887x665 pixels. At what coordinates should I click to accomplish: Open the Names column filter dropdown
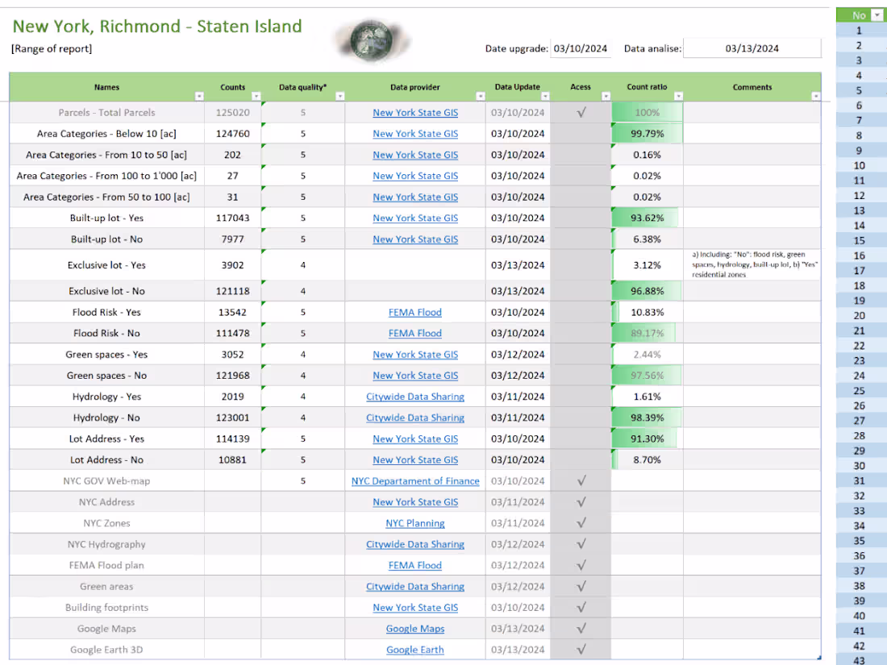[x=199, y=95]
